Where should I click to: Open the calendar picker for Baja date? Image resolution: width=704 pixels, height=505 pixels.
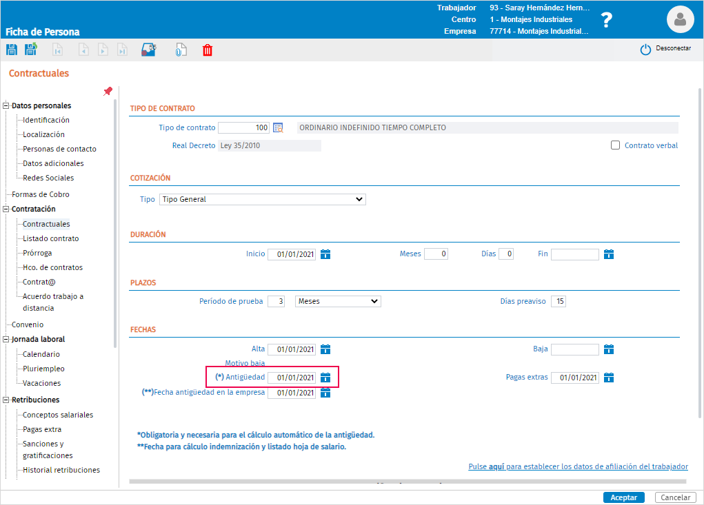tap(609, 349)
